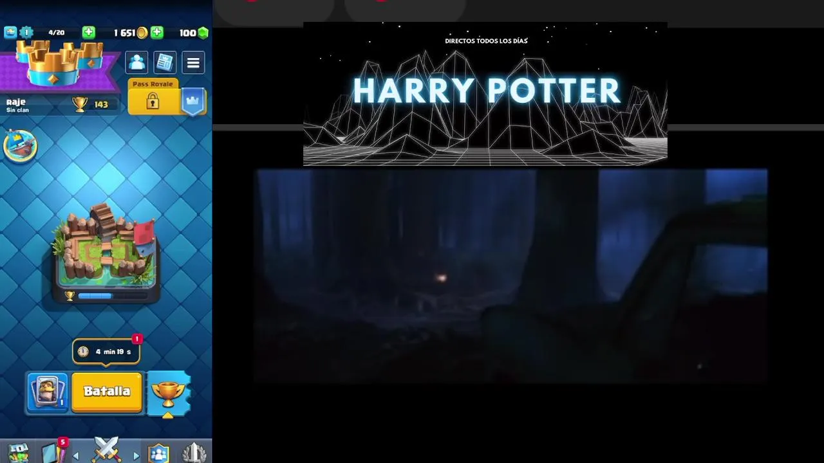Open the news newspaper icon

[164, 62]
